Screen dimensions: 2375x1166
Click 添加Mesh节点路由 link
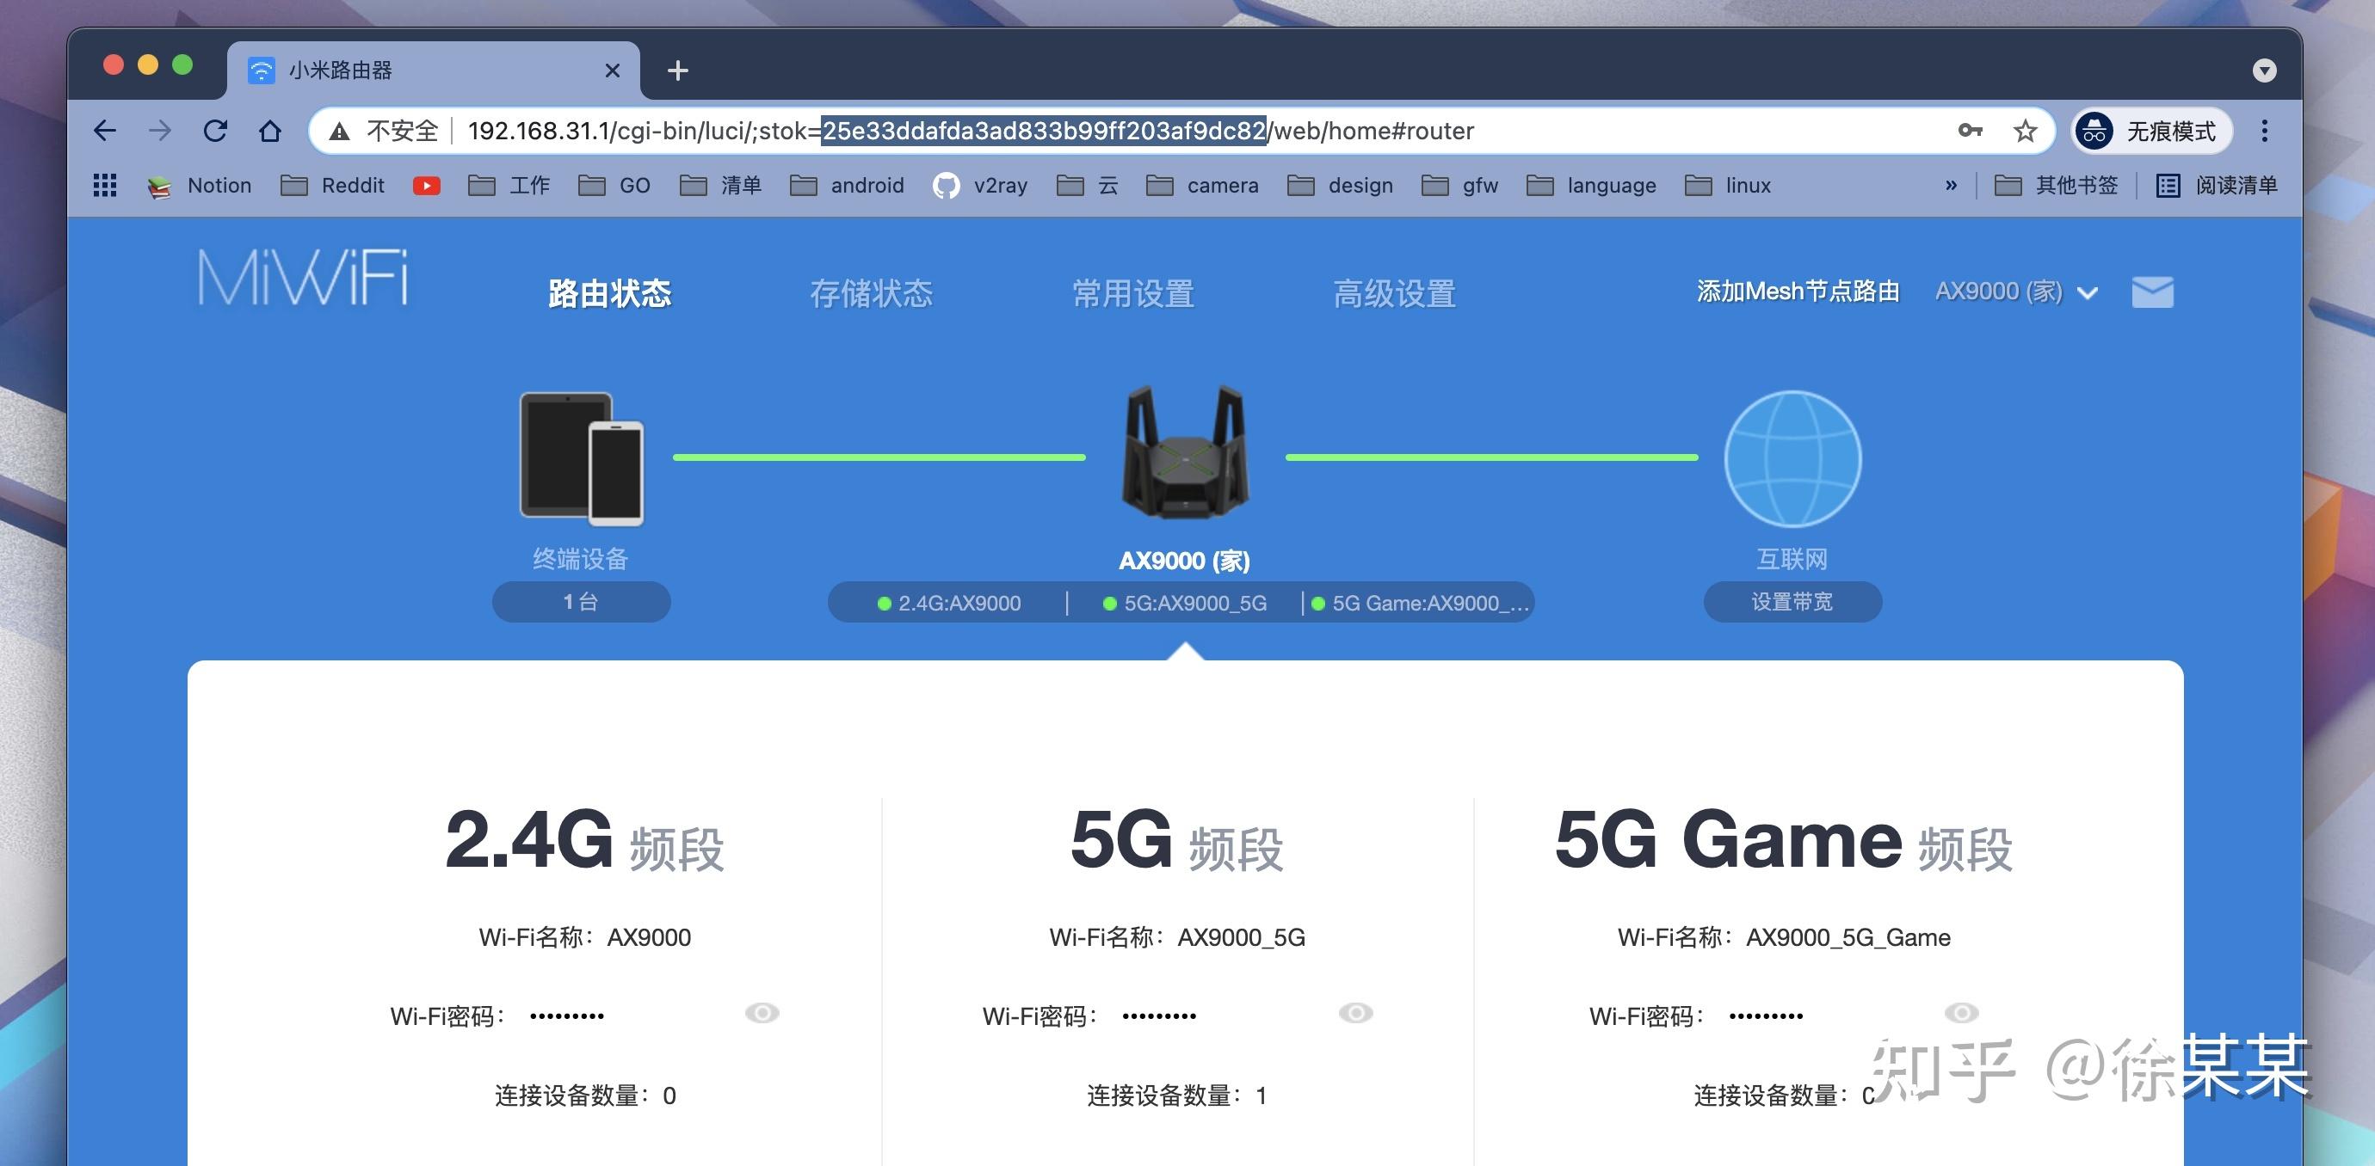(x=1798, y=292)
